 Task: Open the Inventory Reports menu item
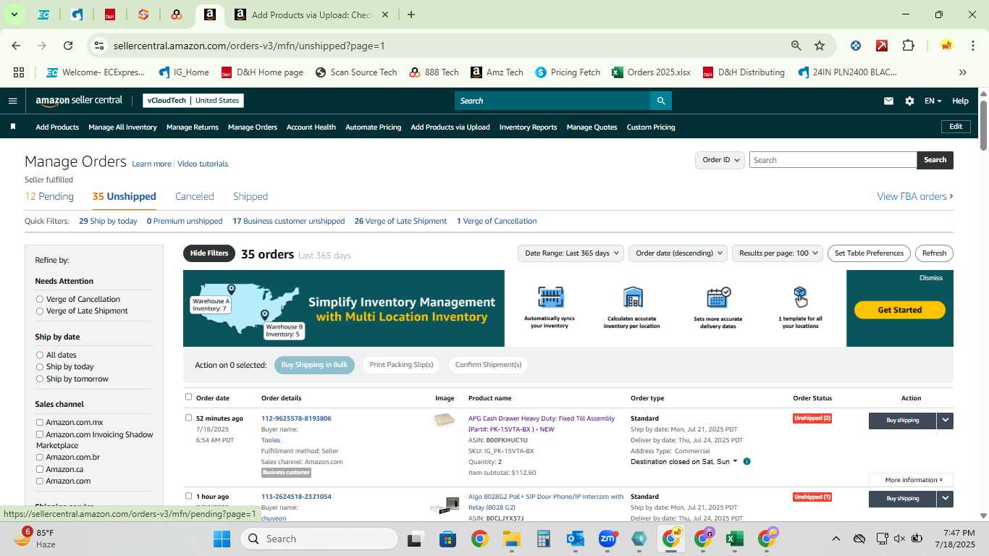point(529,127)
